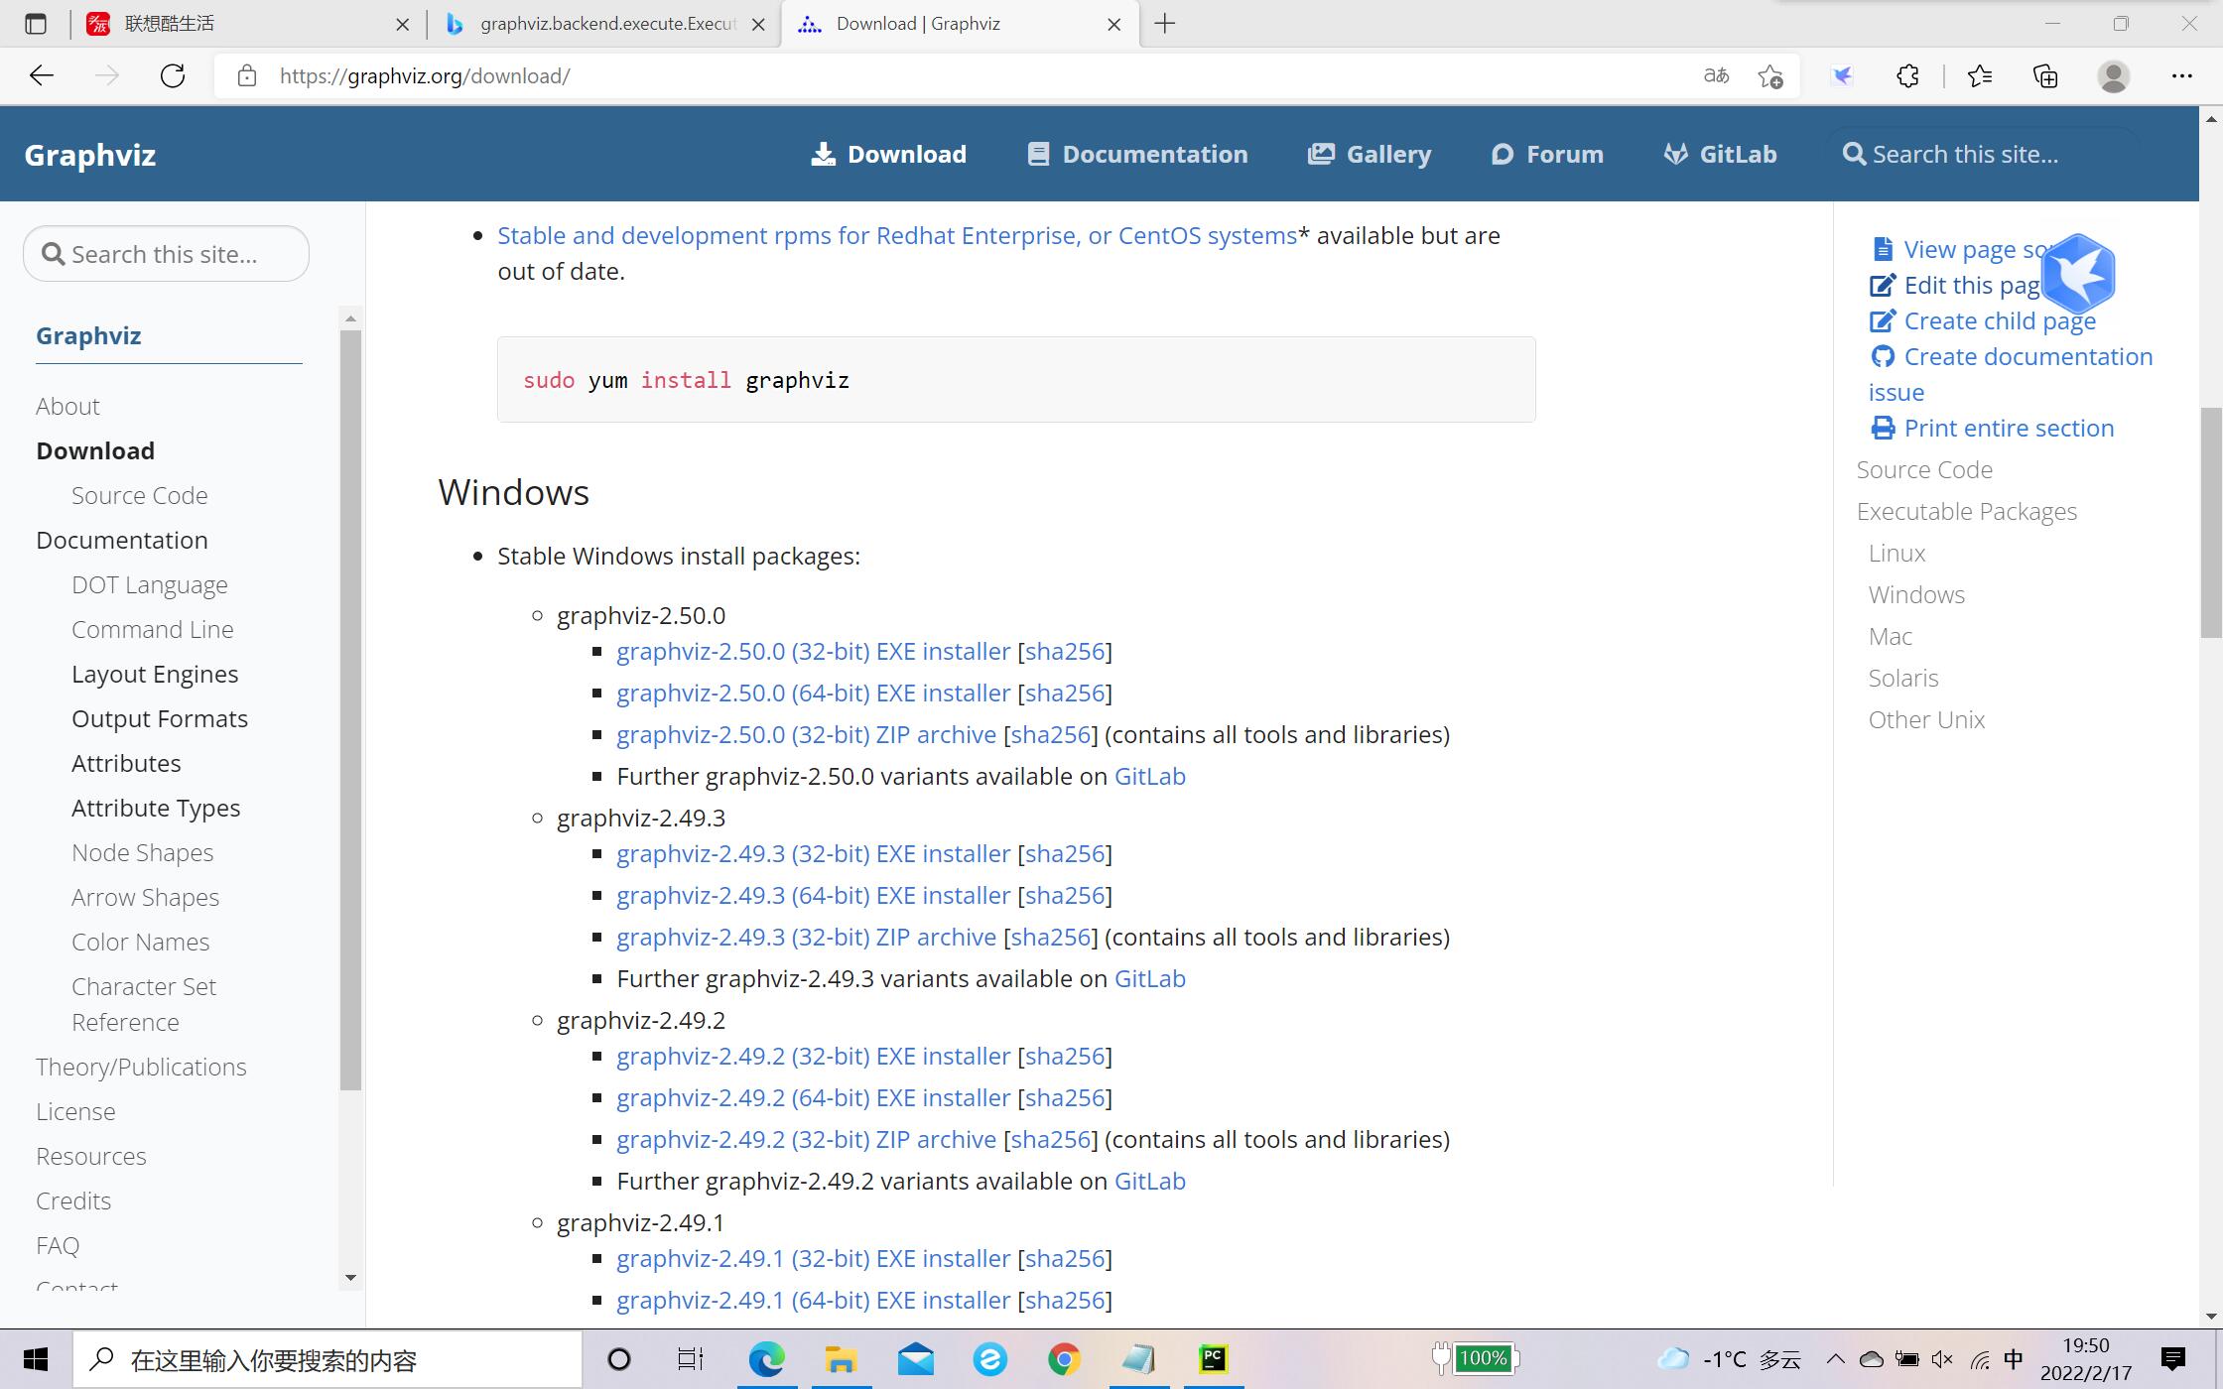Click the sidebar scroll down arrow
This screenshot has height=1389, width=2223.
(349, 1278)
